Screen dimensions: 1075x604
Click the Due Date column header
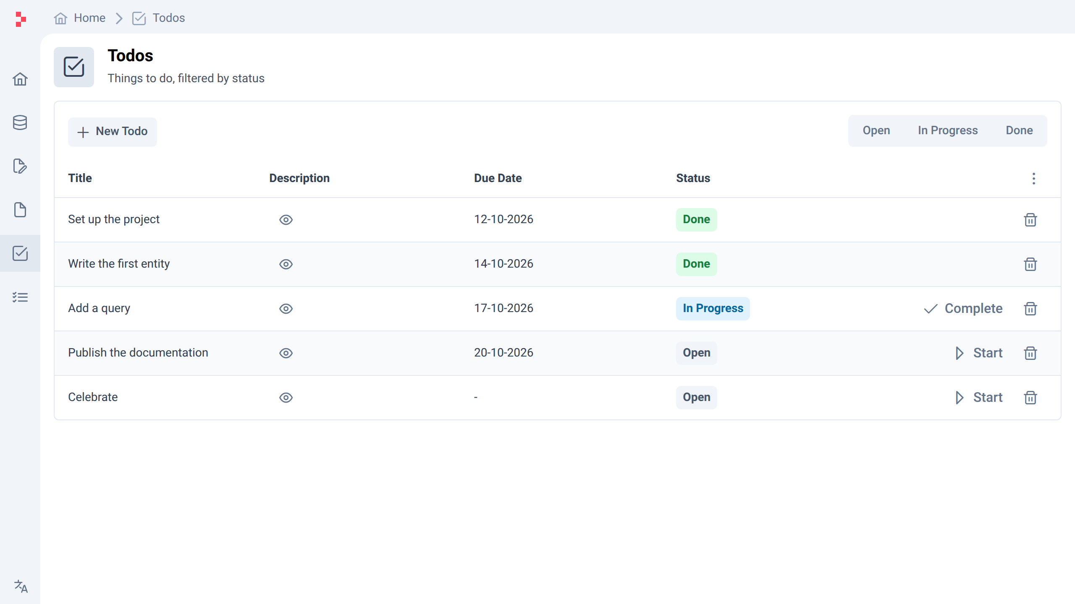pyautogui.click(x=498, y=178)
